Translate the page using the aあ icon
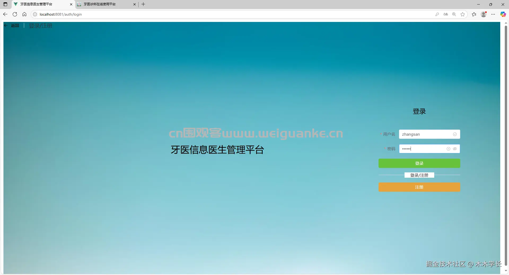 [x=446, y=14]
